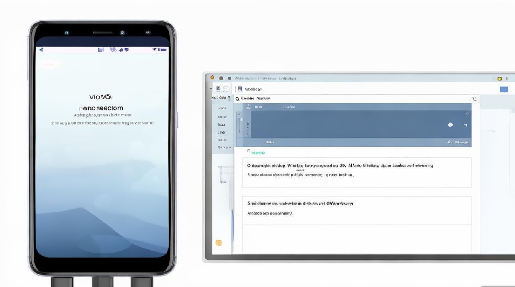Select the last item in the left sidebar list
Image resolution: width=515 pixels, height=287 pixels.
pos(224,147)
